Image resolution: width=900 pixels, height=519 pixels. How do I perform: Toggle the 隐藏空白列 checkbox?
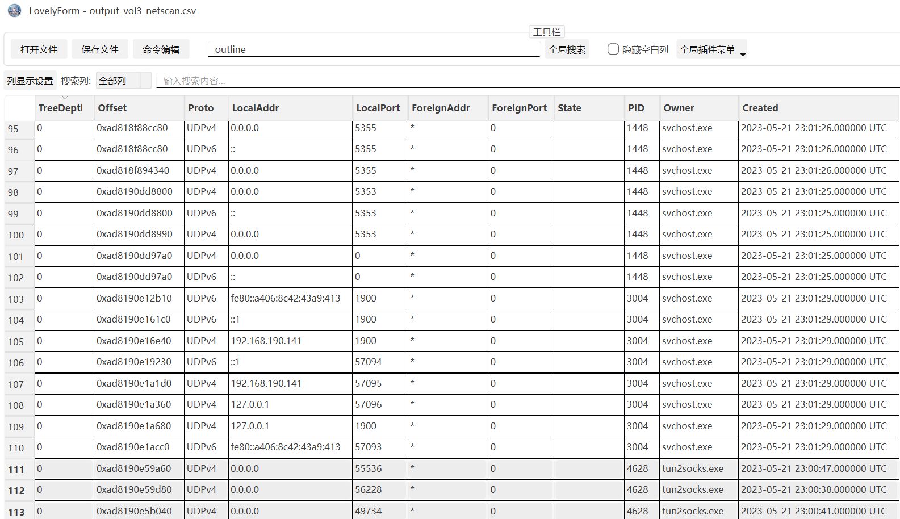click(x=613, y=49)
